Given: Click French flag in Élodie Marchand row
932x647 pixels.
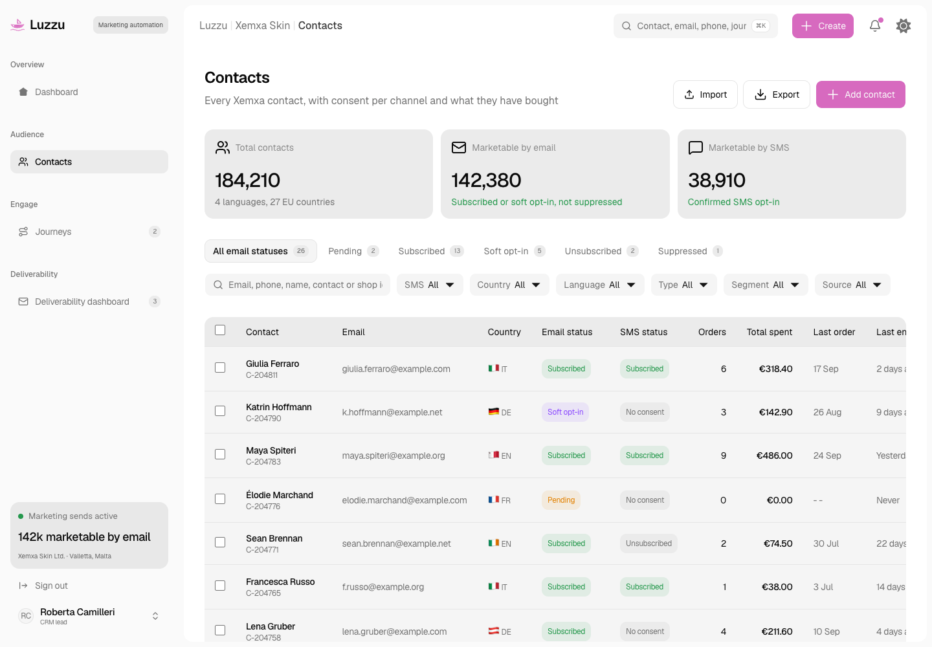Looking at the screenshot, I should click(x=493, y=499).
